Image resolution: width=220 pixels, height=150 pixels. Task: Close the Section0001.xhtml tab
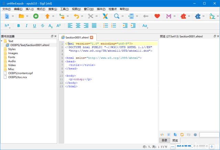point(92,37)
